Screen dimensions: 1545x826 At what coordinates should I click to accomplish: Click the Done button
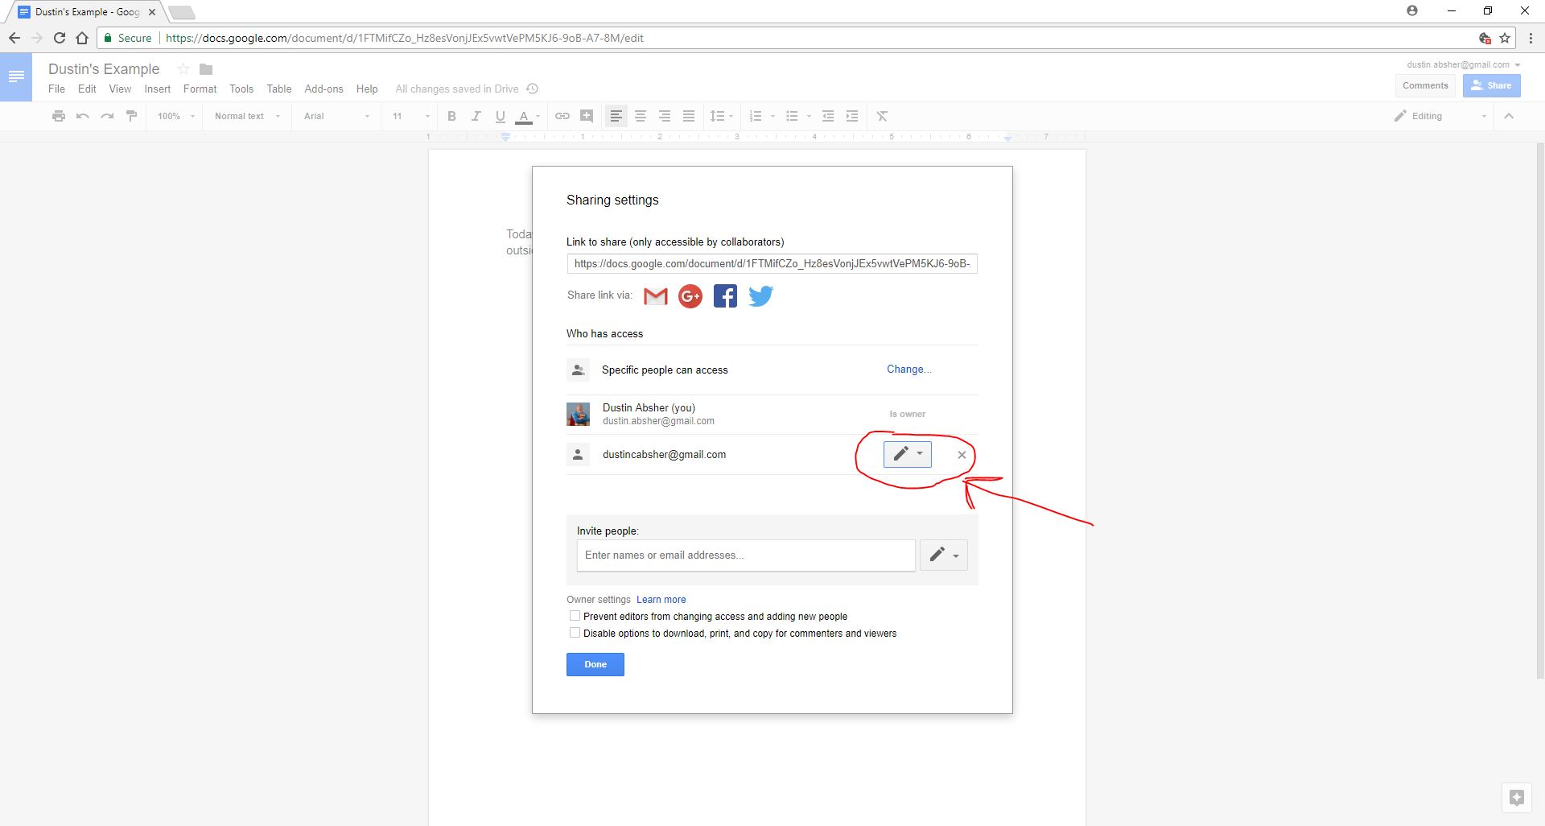pos(595,664)
